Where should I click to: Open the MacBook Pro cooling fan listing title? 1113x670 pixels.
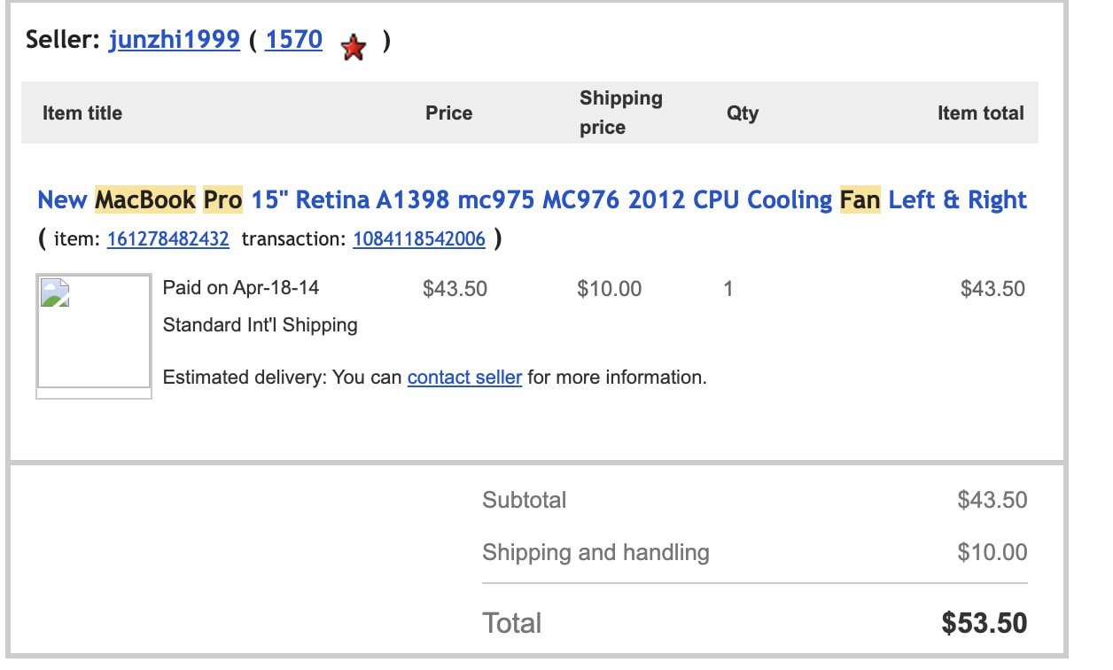coord(532,199)
